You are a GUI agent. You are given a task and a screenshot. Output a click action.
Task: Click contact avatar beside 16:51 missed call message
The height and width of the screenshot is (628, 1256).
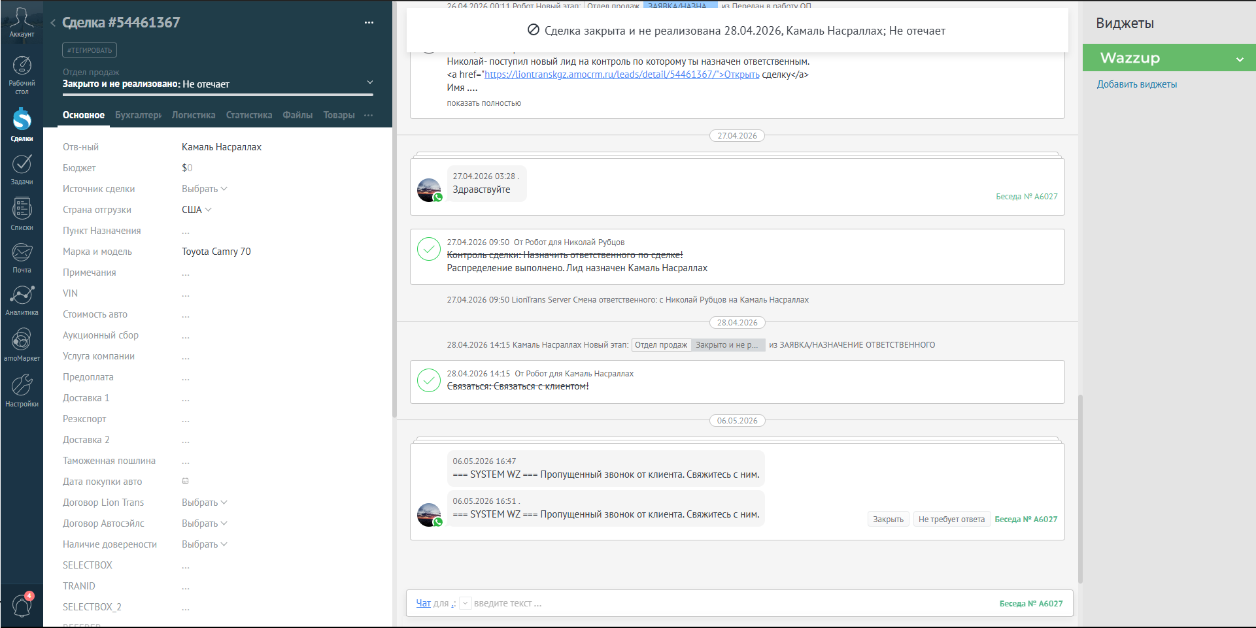pos(429,515)
